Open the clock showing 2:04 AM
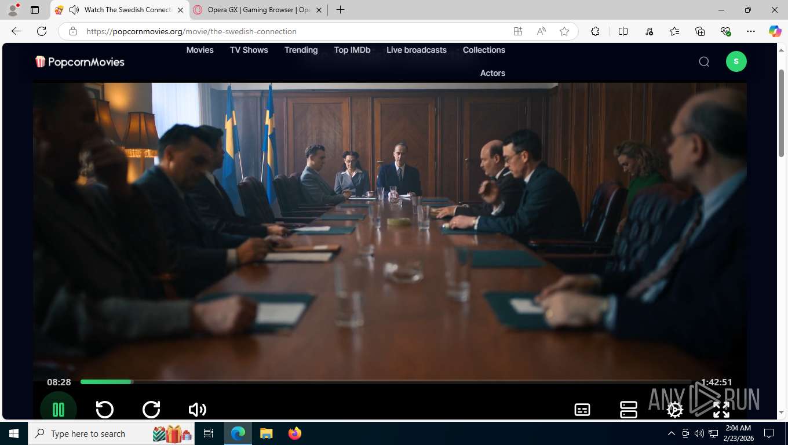This screenshot has height=445, width=788. coord(738,433)
